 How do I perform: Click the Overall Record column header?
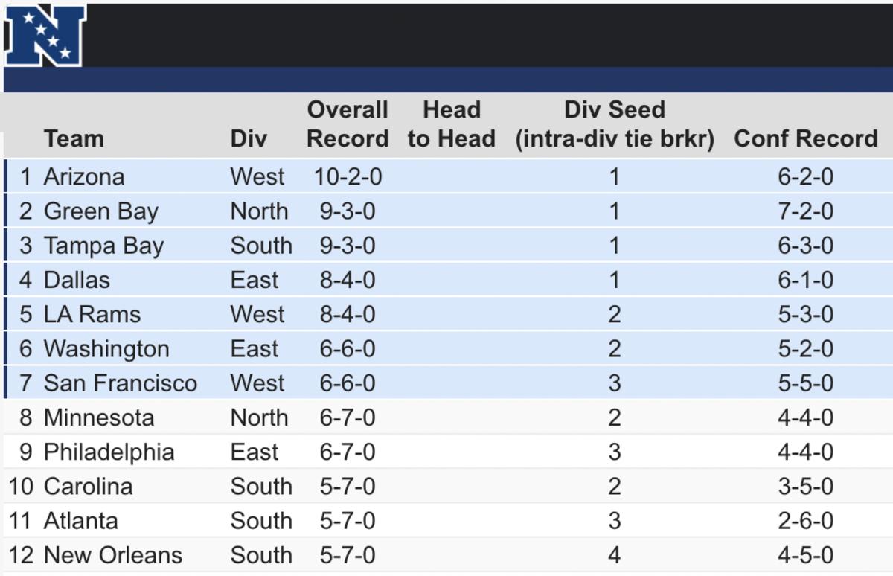[x=348, y=124]
